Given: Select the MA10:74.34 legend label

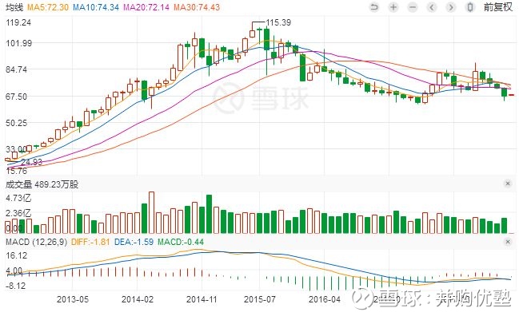Looking at the screenshot, I should (96, 7).
